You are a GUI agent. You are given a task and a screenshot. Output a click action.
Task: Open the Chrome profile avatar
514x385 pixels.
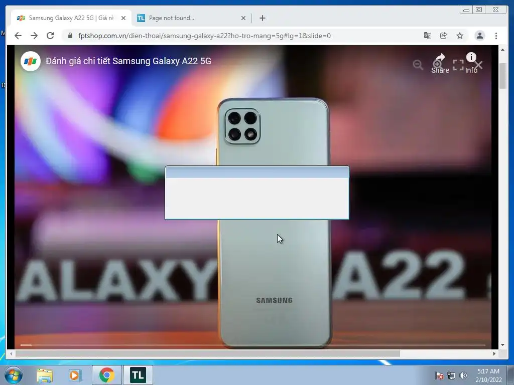point(479,36)
